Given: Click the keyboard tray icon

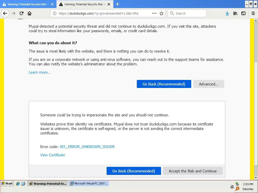Looking at the screenshot, I should point(232,187).
